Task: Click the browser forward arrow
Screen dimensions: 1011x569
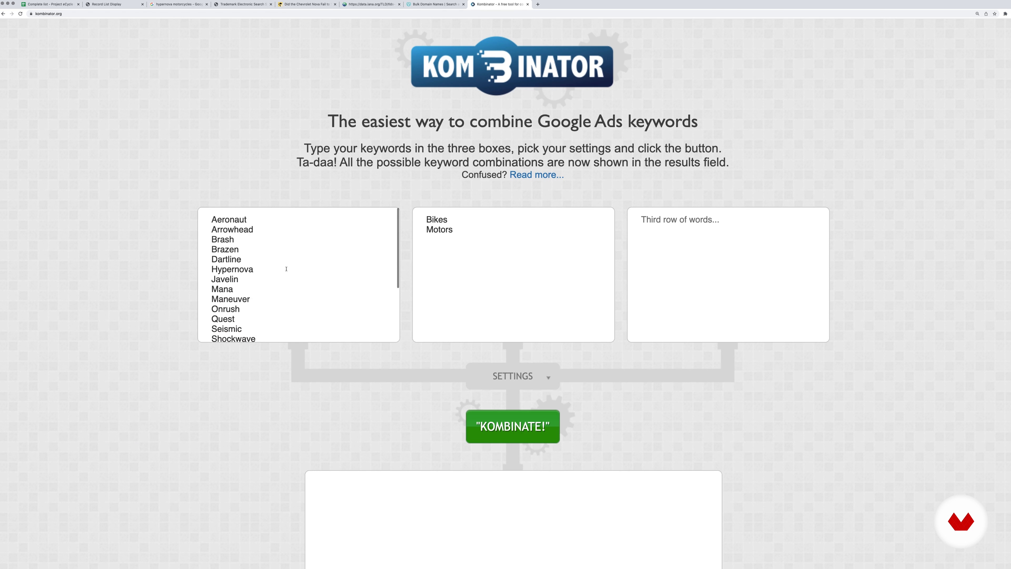Action: click(x=12, y=14)
